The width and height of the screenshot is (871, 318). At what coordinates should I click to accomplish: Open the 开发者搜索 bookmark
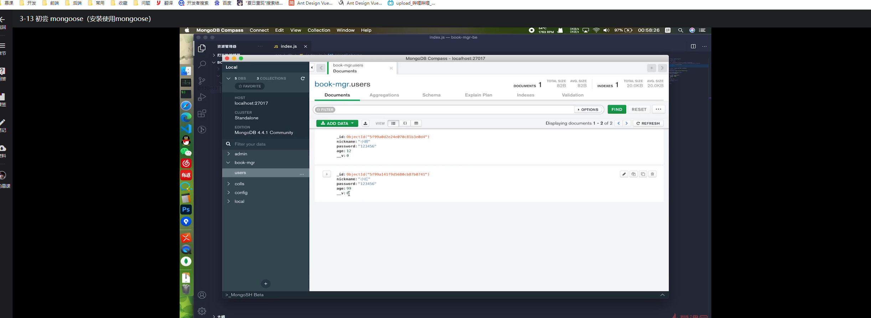tap(194, 3)
